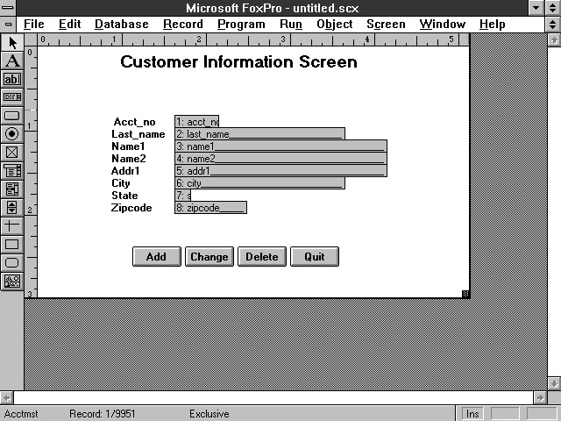Image resolution: width=561 pixels, height=421 pixels.
Task: Choose the Picture tool at toolbox bottom
Action: [12, 281]
